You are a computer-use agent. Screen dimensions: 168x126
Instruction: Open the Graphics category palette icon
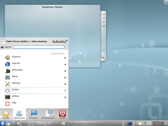[x=8, y=58]
